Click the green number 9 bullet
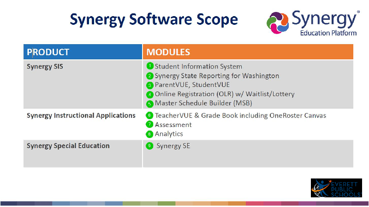This screenshot has width=369, height=207. (x=149, y=146)
